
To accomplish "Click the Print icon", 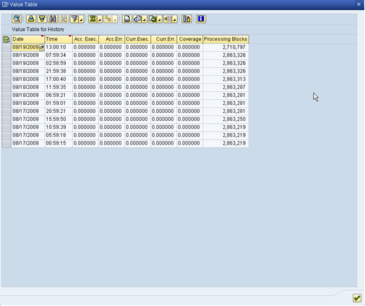I will click(x=127, y=19).
